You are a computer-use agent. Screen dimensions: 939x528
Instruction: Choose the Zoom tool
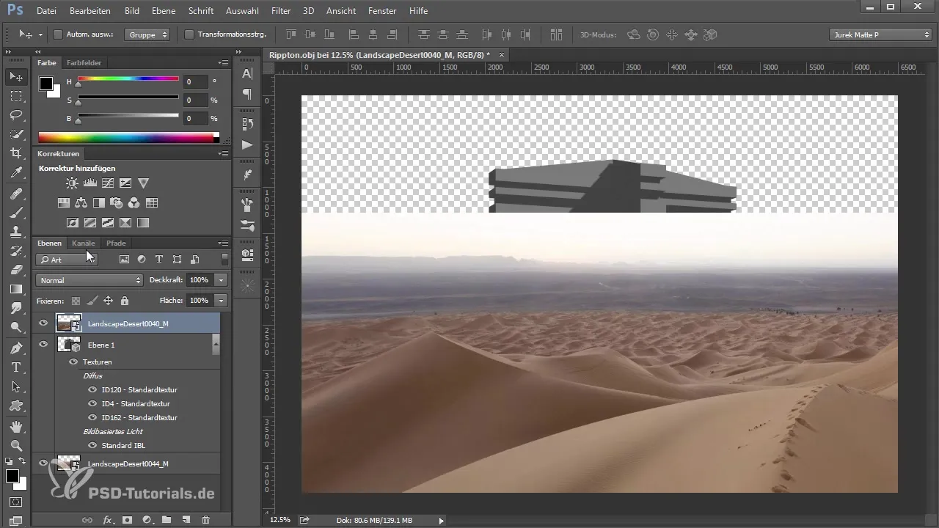tap(16, 445)
